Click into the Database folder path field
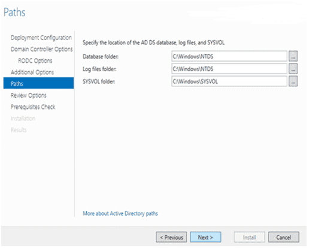309x248 pixels. [x=229, y=56]
